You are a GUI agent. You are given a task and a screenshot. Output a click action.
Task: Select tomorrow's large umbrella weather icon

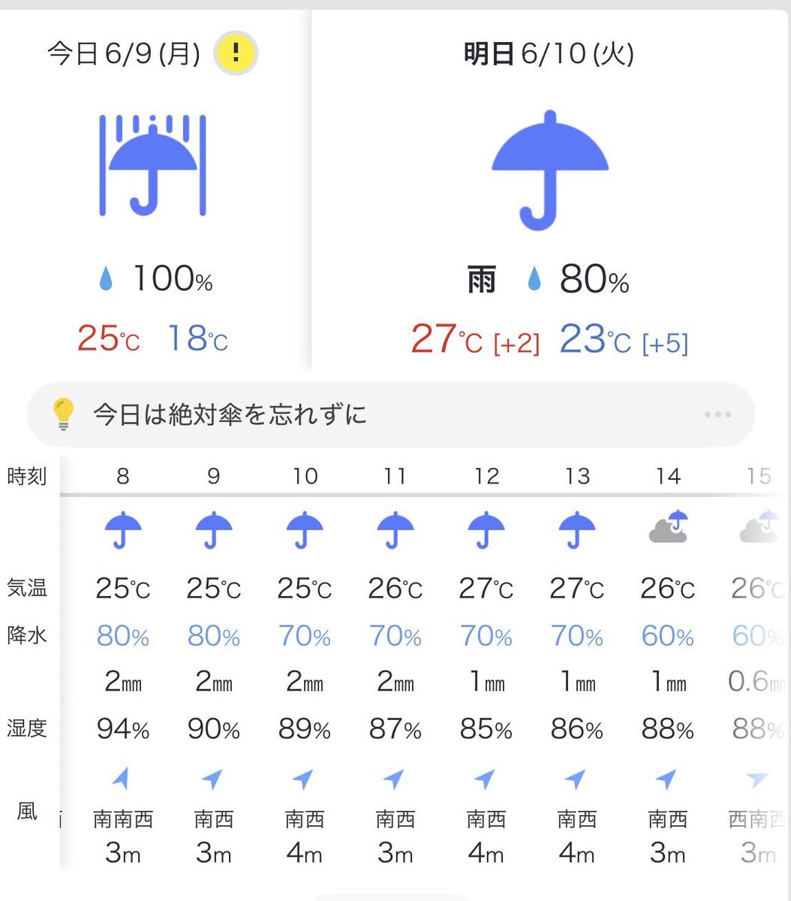(x=550, y=170)
